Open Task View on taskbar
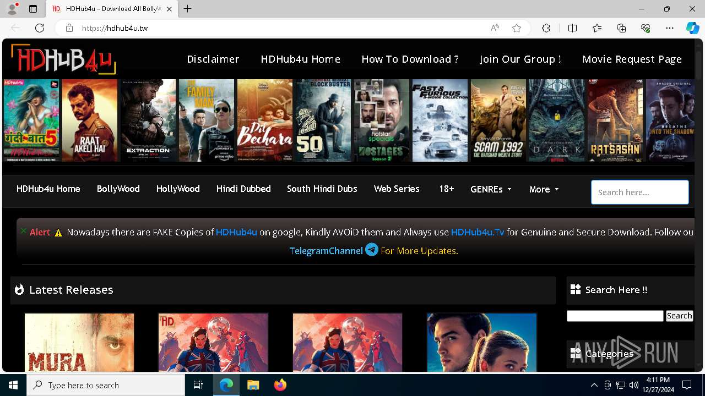Viewport: 705px width, 396px height. pyautogui.click(x=198, y=385)
